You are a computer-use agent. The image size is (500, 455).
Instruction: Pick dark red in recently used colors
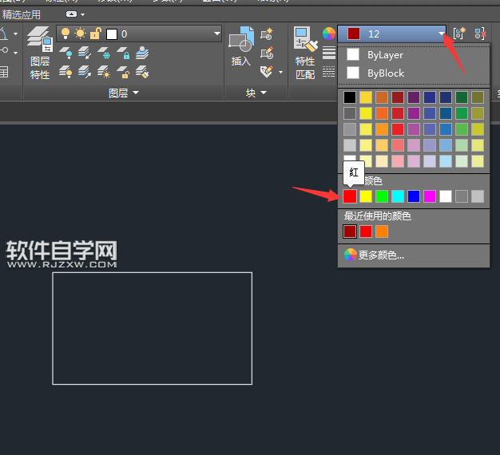coord(350,231)
